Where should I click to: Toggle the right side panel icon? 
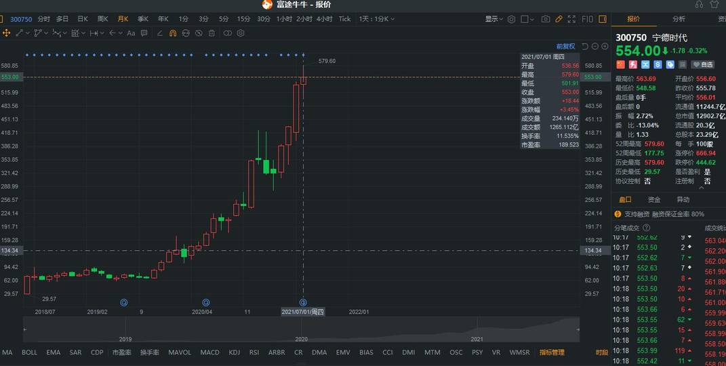[x=603, y=19]
